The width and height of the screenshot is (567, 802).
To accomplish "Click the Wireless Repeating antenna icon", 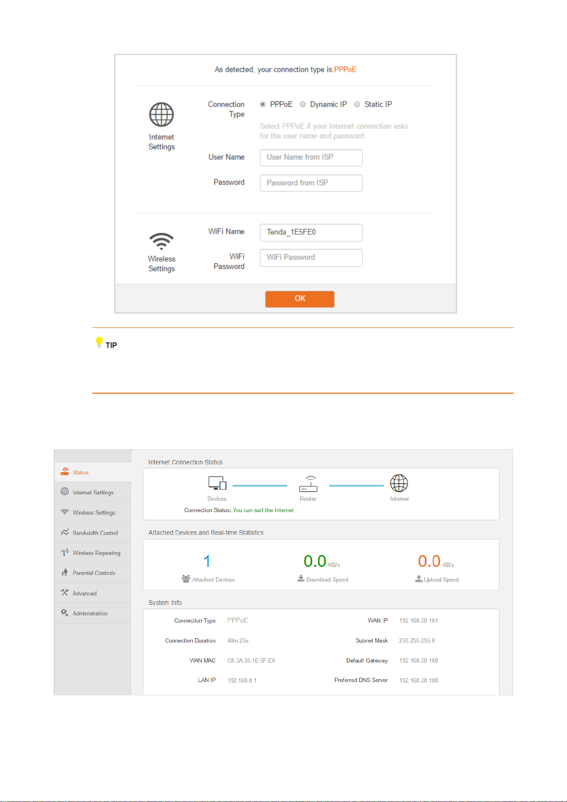I will click(65, 552).
